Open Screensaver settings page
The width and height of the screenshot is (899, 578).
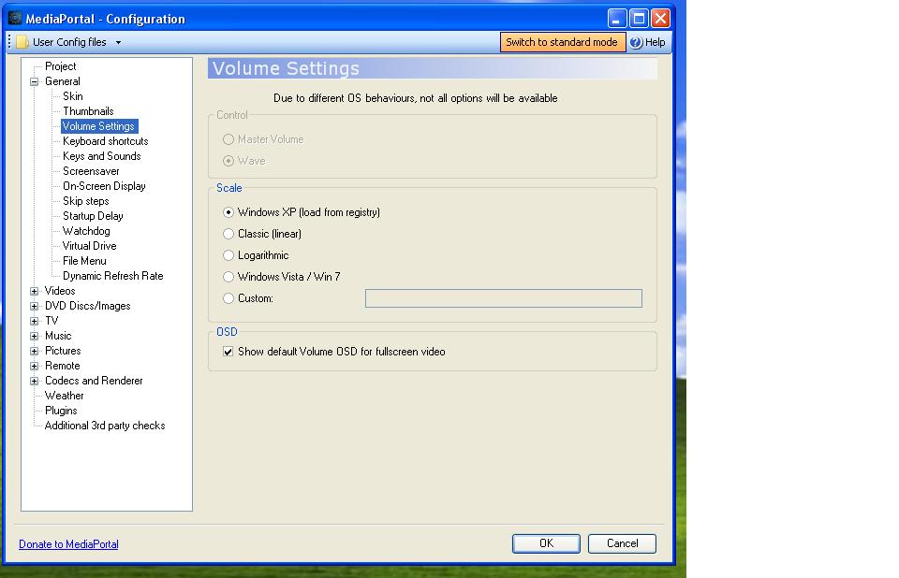91,171
